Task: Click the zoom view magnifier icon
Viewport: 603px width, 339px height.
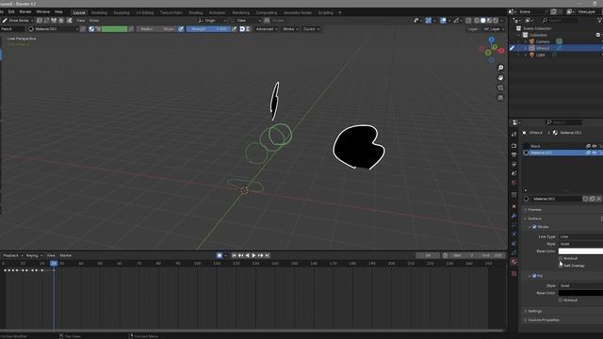Action: click(500, 68)
